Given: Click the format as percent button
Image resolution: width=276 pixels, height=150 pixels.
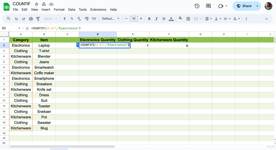Looking at the screenshot, I should [x=72, y=19].
